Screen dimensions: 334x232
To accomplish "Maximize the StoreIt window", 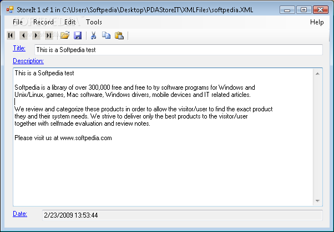I will click(303, 10).
